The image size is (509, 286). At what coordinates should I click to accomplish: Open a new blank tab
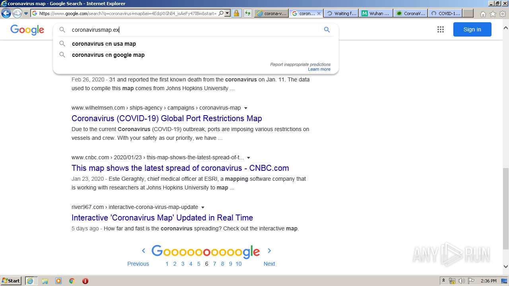[x=468, y=13]
